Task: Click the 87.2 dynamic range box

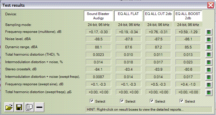Action: point(158,47)
